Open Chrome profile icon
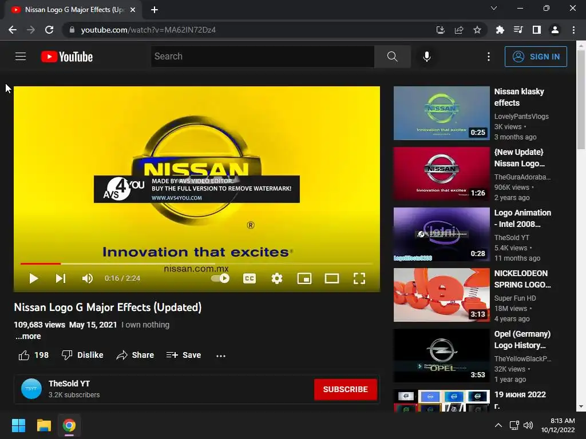The height and width of the screenshot is (439, 586). tap(555, 30)
